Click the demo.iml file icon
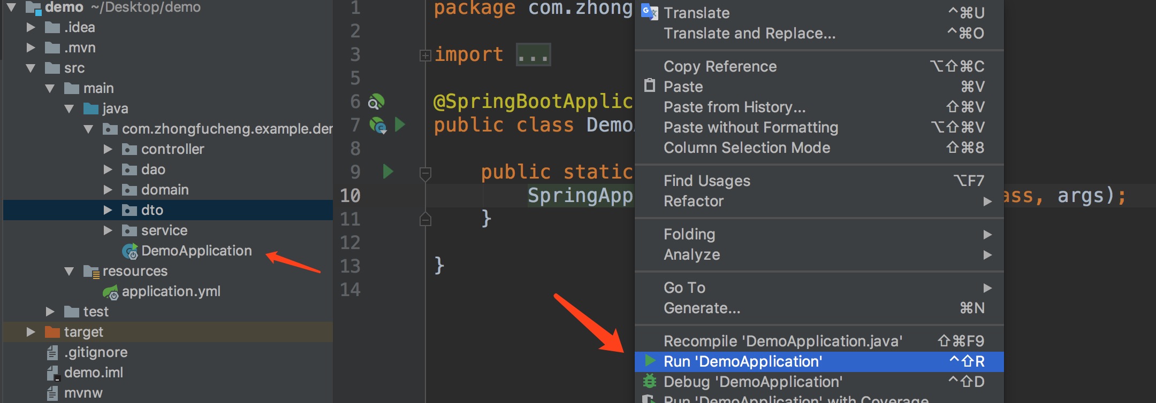This screenshot has width=1156, height=403. click(x=52, y=373)
